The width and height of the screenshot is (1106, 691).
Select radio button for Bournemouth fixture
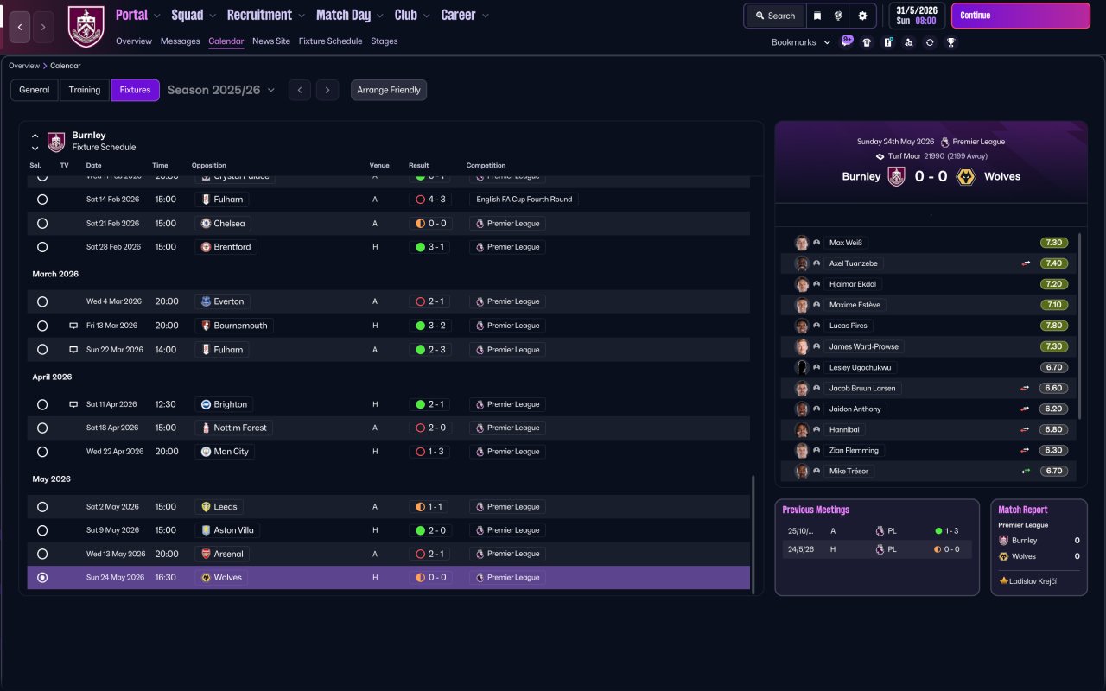(x=42, y=326)
